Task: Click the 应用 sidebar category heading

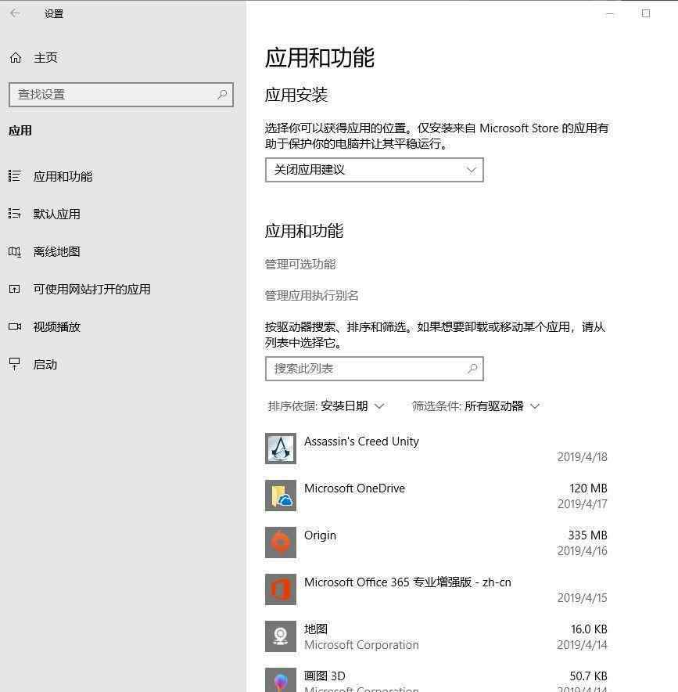Action: [x=20, y=131]
